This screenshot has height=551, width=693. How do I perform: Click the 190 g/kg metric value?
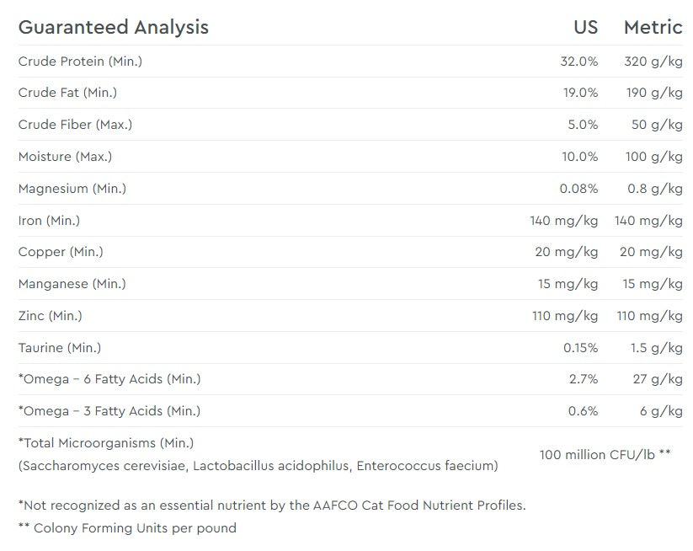pos(653,93)
